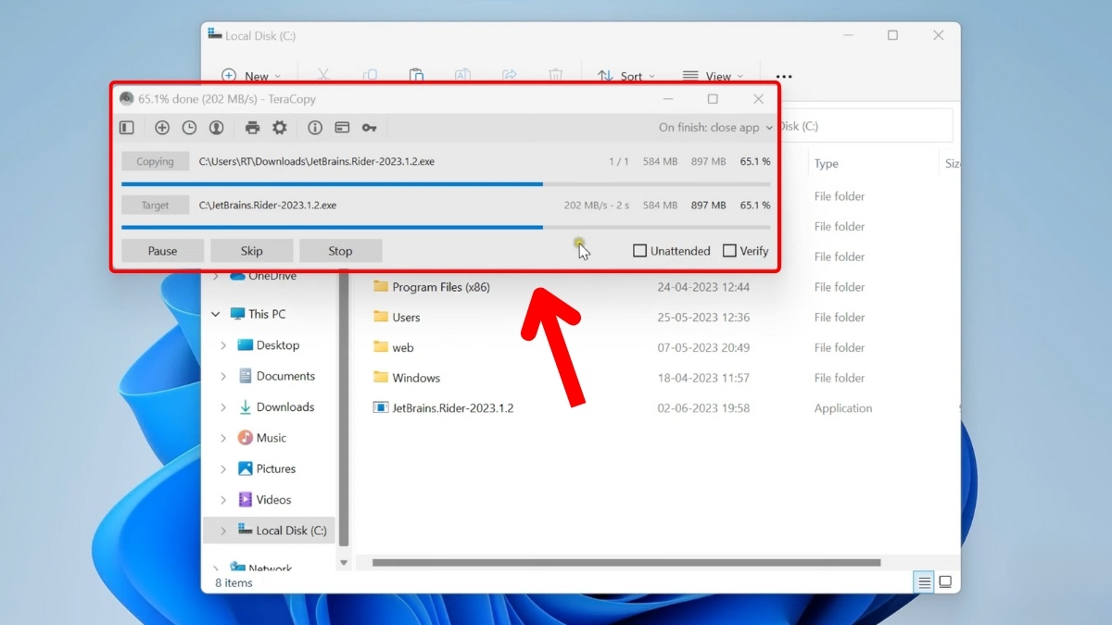Enable the Verify checkbox
This screenshot has width=1112, height=625.
click(729, 251)
